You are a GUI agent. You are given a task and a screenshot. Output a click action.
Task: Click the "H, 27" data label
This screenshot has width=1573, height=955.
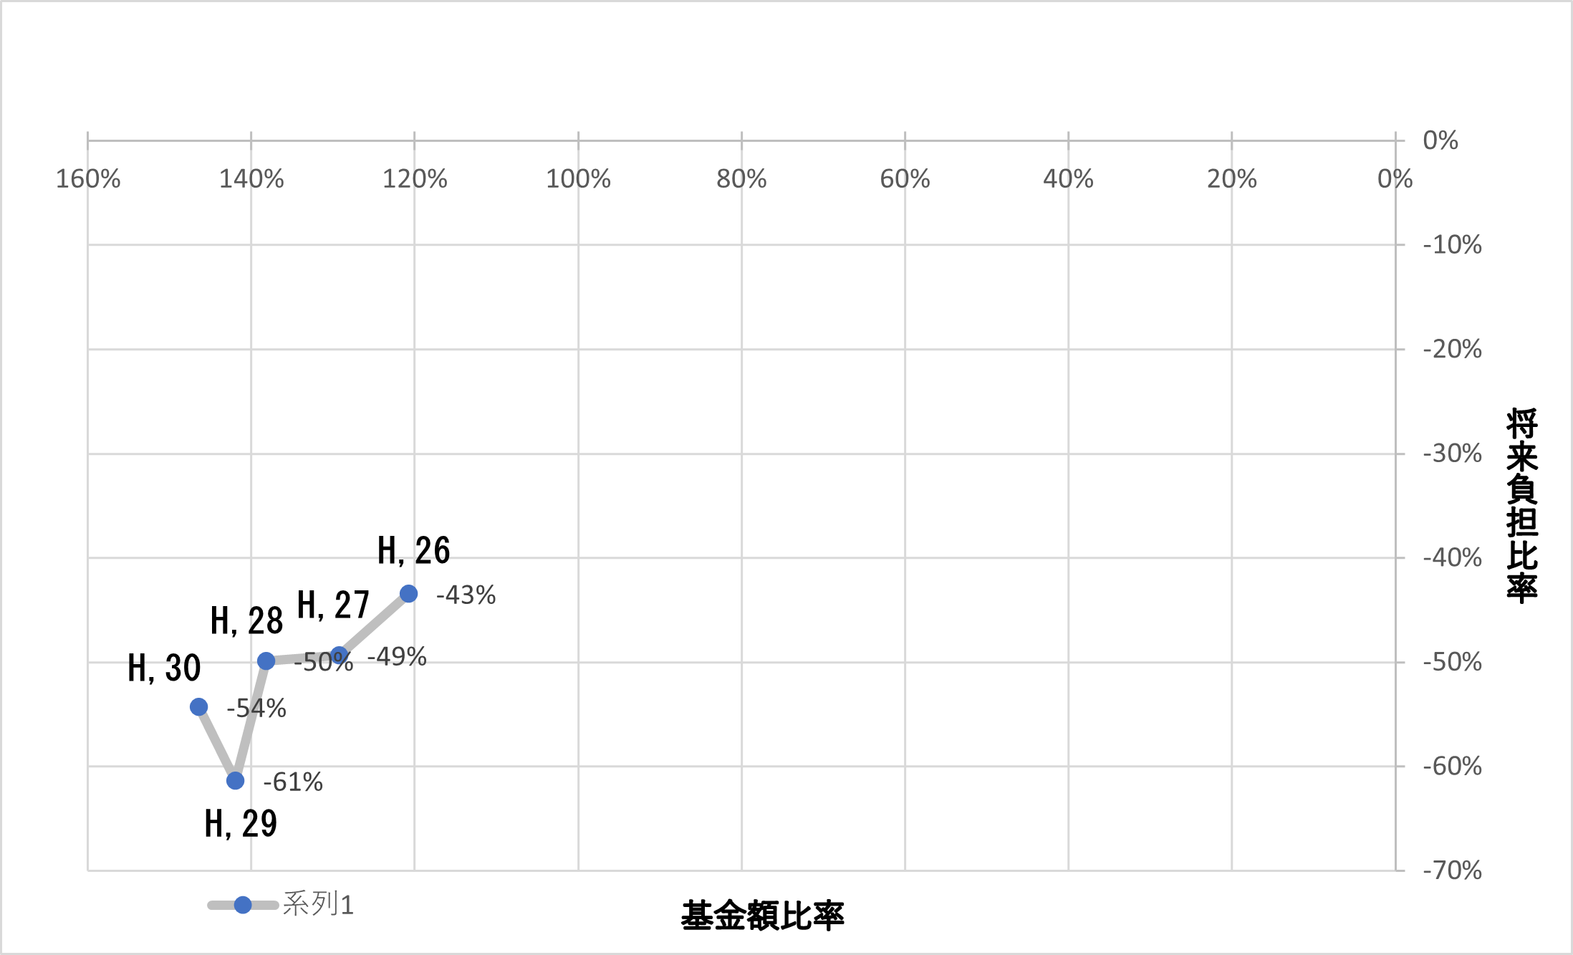[333, 605]
